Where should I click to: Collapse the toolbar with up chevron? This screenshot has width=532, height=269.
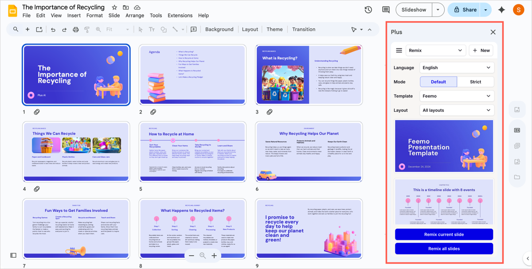pyautogui.click(x=370, y=29)
